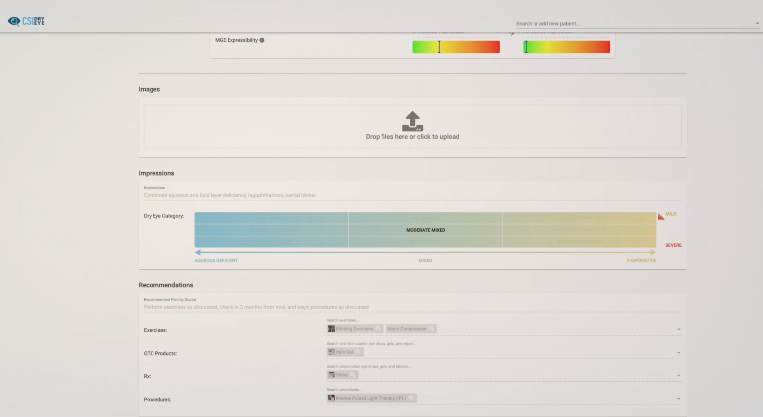Select the Severe Aqueous category cell
Image resolution: width=763 pixels, height=417 pixels.
[x=271, y=241]
